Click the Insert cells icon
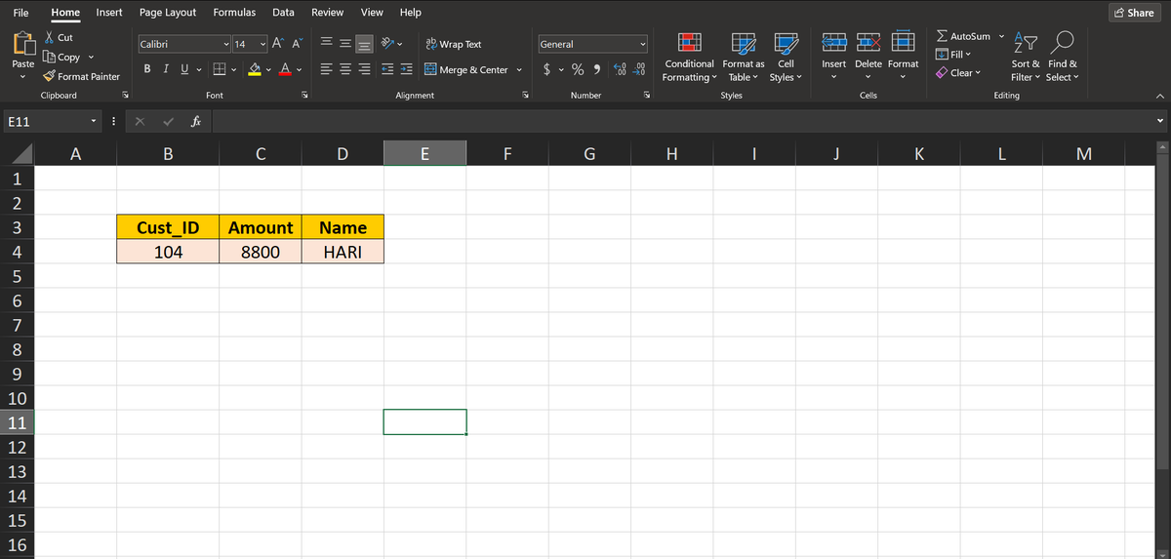The width and height of the screenshot is (1171, 559). coord(834,43)
